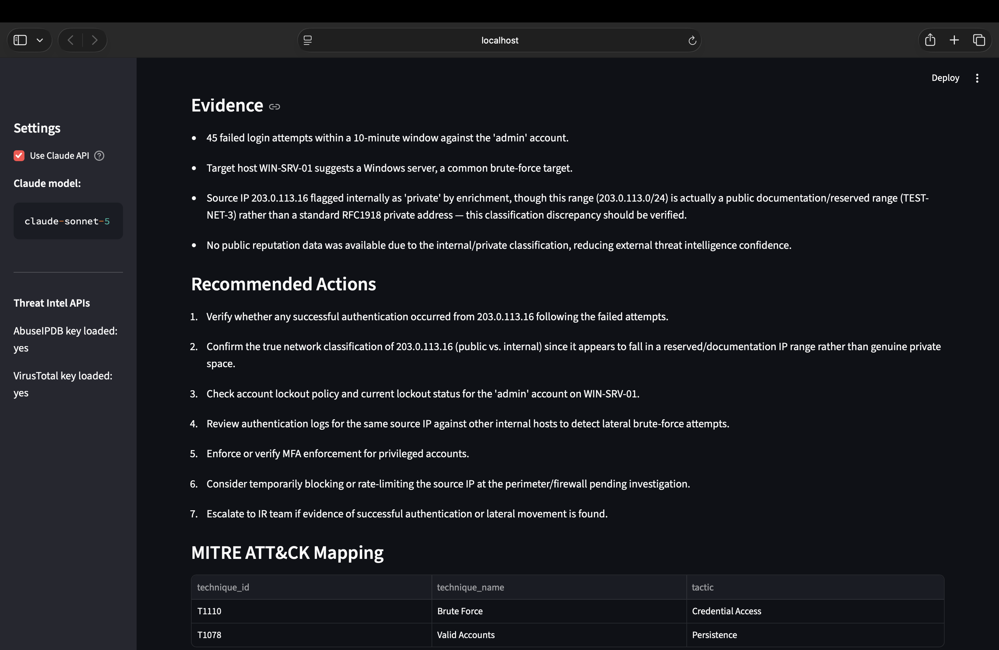The height and width of the screenshot is (650, 999).
Task: Click the Claude model label
Action: click(x=47, y=184)
